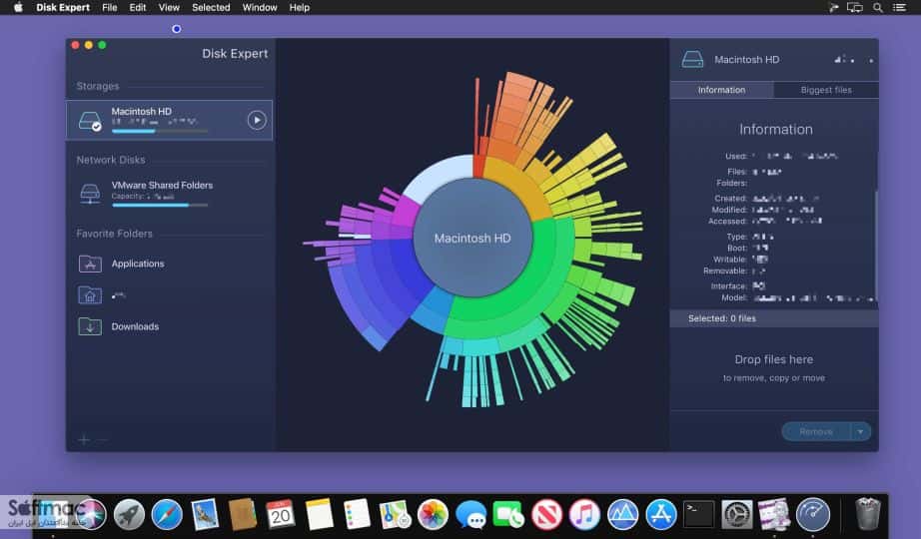
Task: Open Notification Center icon in menu bar
Action: [x=899, y=8]
